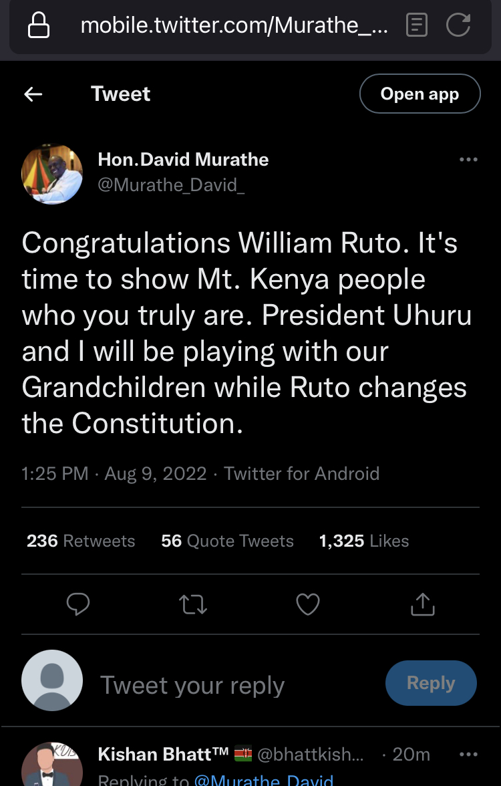501x786 pixels.
Task: Click the browser reload icon
Action: 458,26
